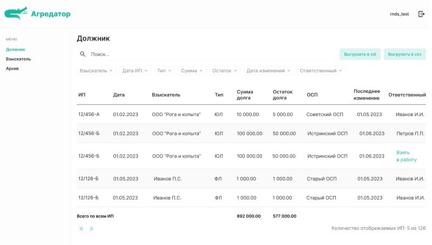
Task: Select Должник in the side menu
Action: tap(16, 50)
